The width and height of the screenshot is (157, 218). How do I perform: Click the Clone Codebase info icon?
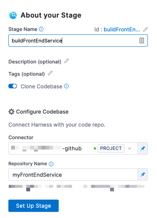coord(66,86)
